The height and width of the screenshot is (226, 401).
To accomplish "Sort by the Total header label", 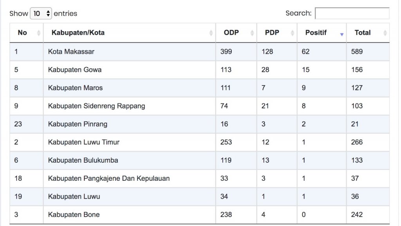I will [362, 33].
